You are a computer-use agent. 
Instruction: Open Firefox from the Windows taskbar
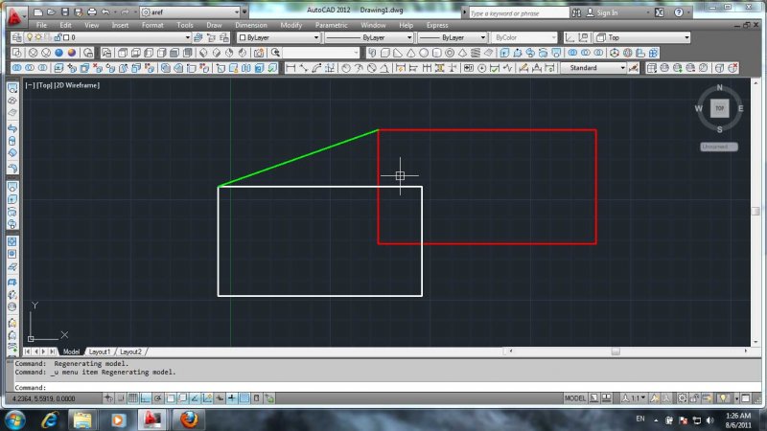coord(189,420)
